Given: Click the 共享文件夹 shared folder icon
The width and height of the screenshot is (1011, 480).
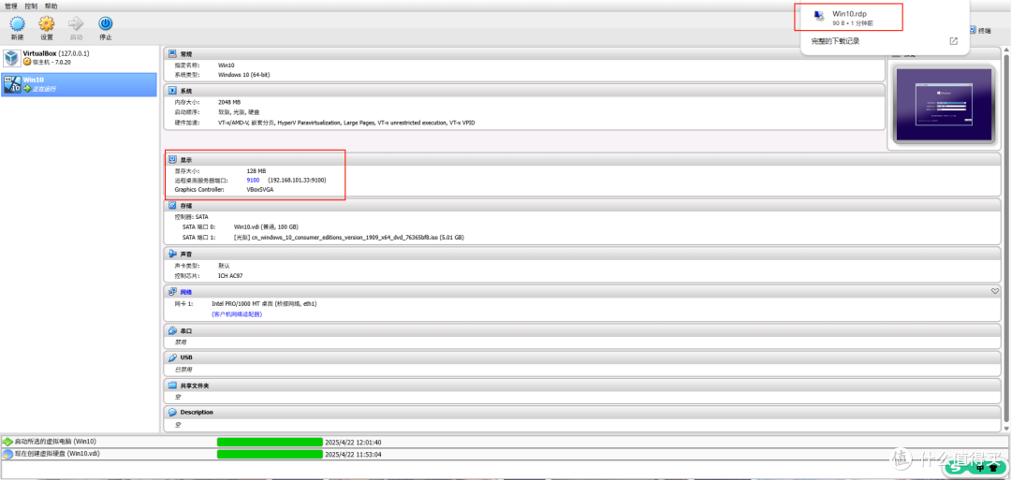Looking at the screenshot, I should coord(172,385).
